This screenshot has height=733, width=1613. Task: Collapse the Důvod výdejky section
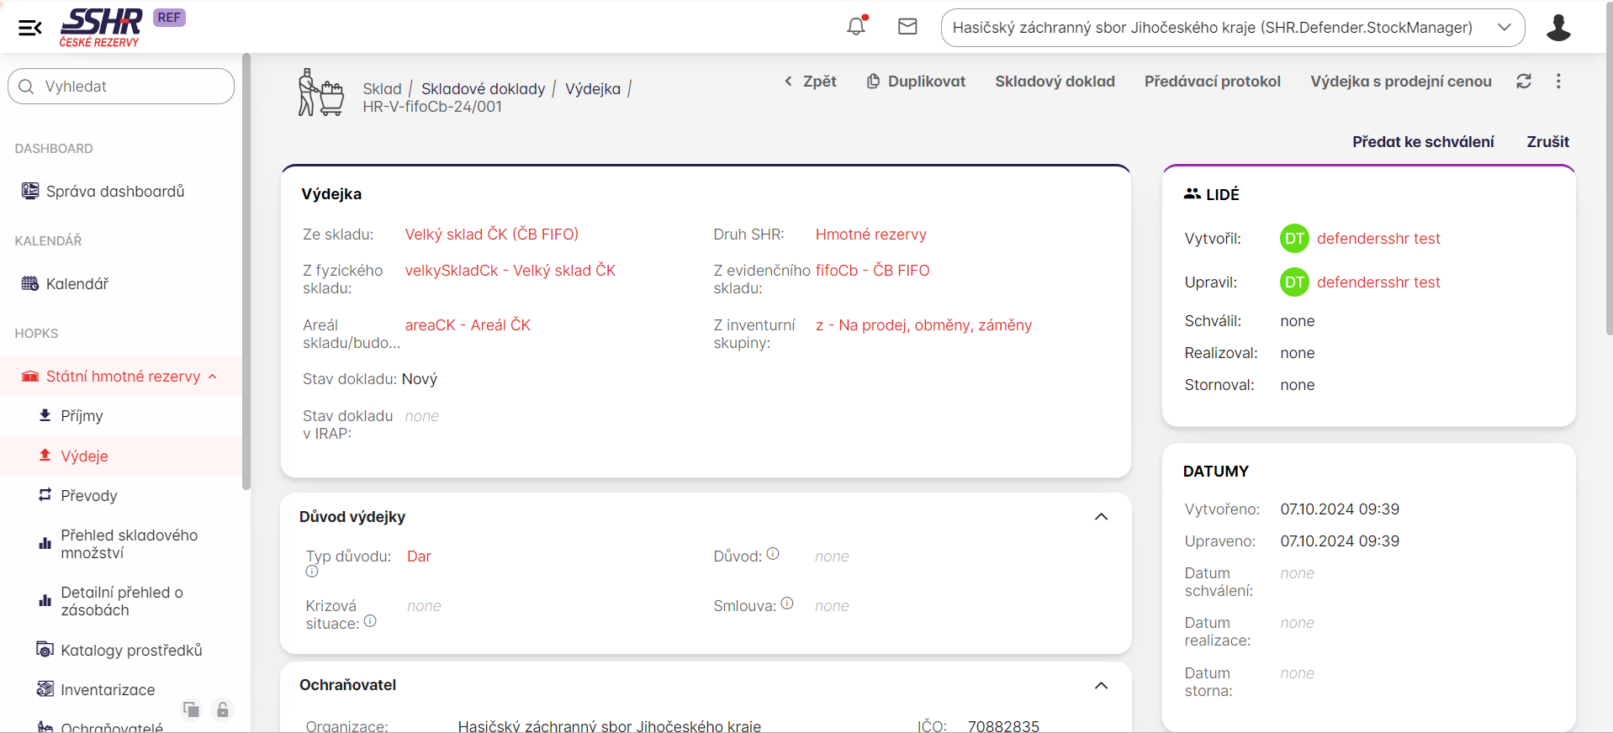tap(1101, 517)
